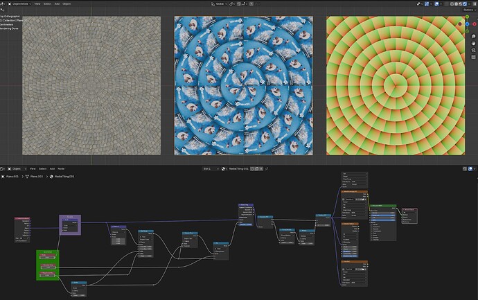
Task: Open the 3D viewport Add menu
Action: pos(57,4)
